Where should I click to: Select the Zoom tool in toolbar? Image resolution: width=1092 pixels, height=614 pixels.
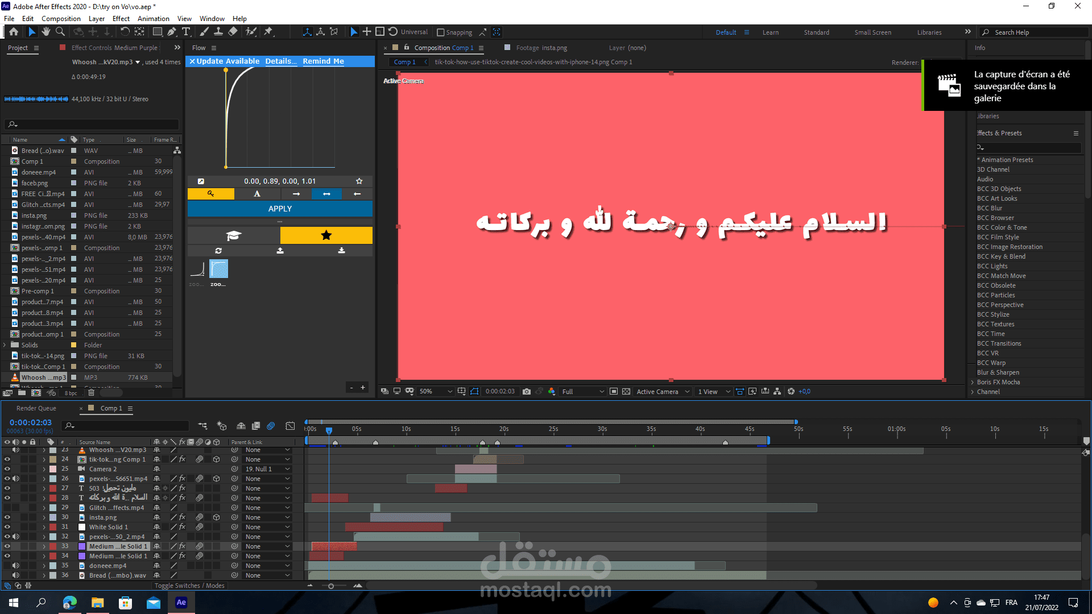(x=60, y=32)
